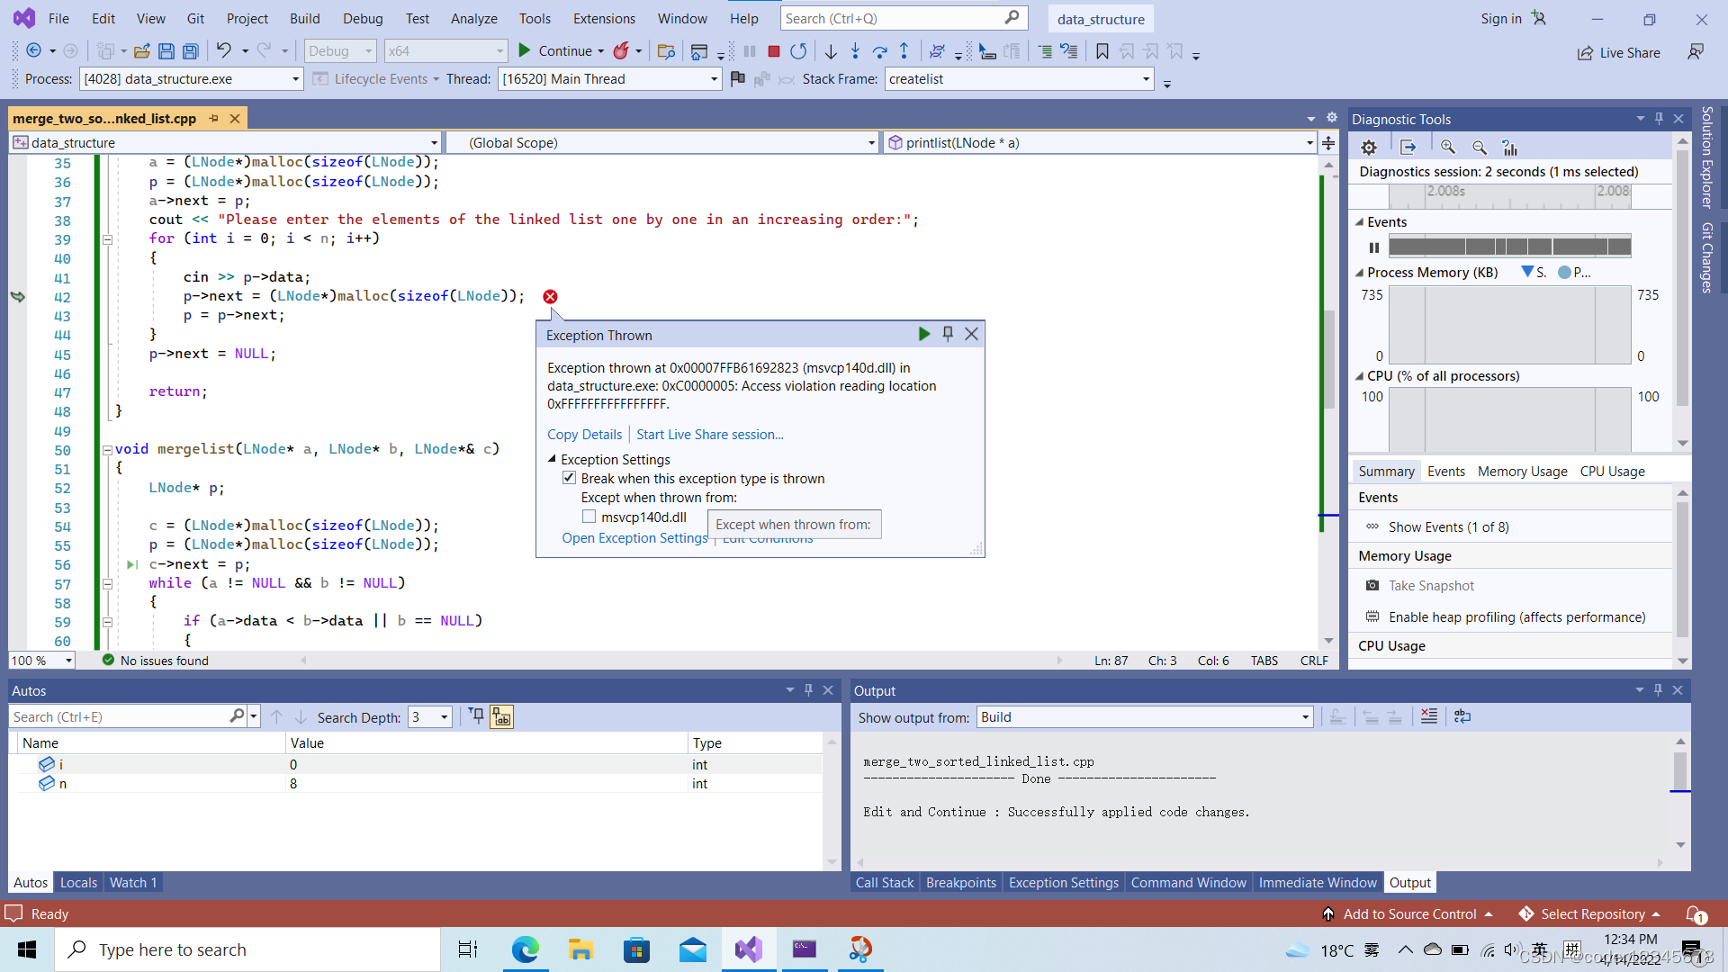Click in the Autos search field
Viewport: 1728px width, 972px height.
tap(117, 716)
